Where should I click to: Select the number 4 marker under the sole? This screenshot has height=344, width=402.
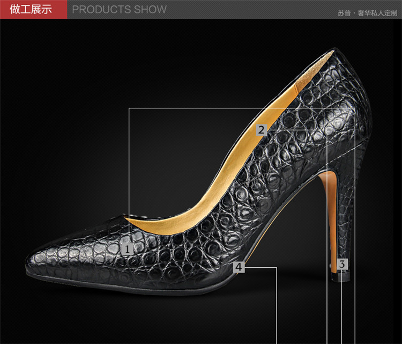pos(239,267)
